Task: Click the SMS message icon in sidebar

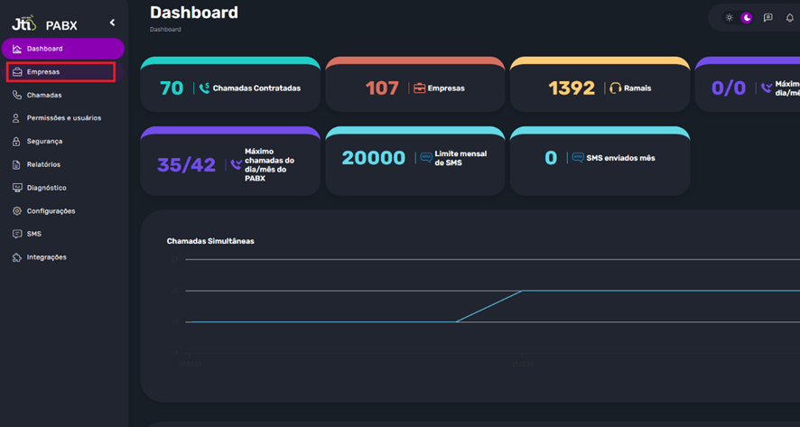Action: click(17, 234)
